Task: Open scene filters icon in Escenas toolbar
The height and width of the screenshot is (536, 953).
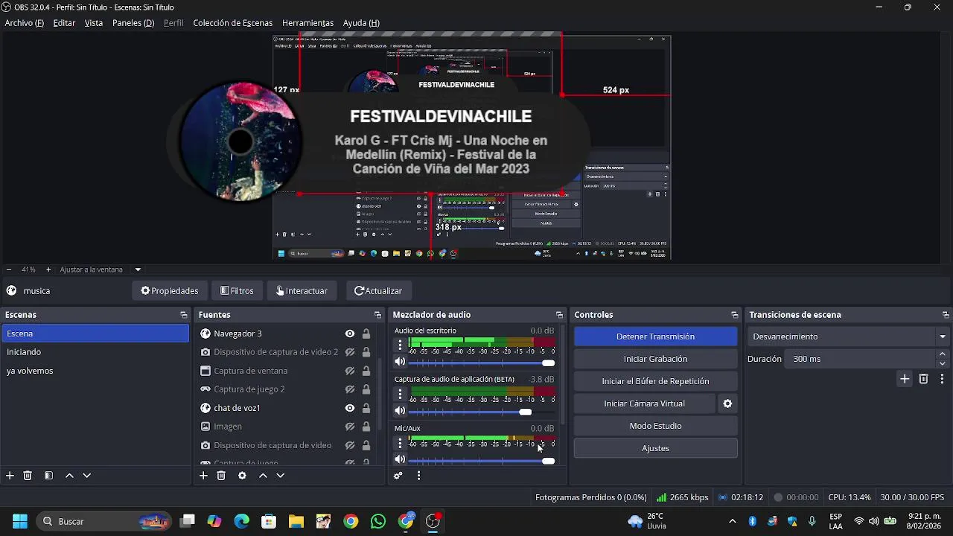Action: (48, 476)
